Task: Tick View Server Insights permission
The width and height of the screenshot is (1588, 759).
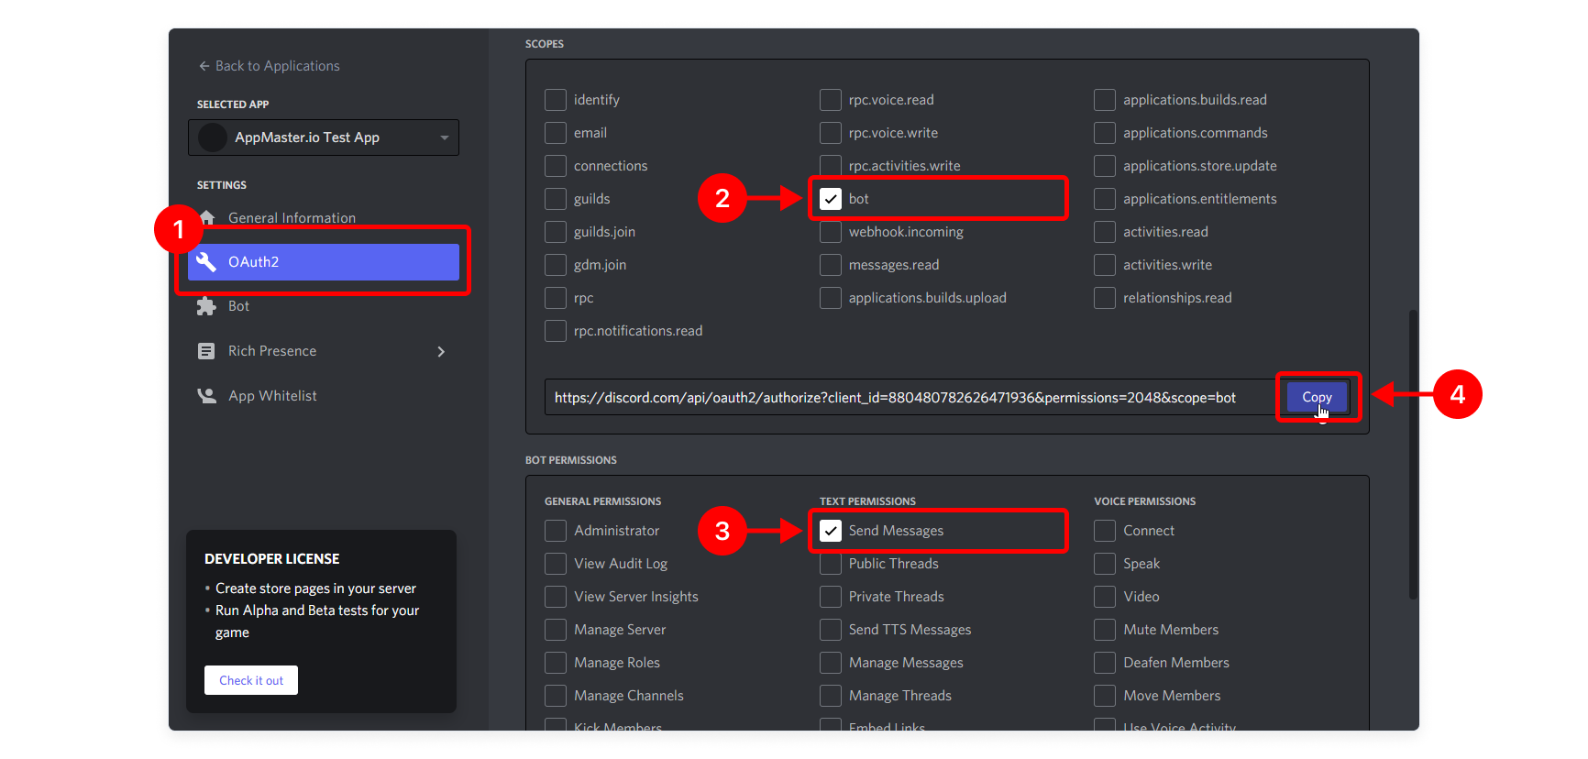Action: pyautogui.click(x=556, y=597)
